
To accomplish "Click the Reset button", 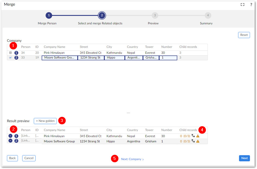I will coord(244,35).
